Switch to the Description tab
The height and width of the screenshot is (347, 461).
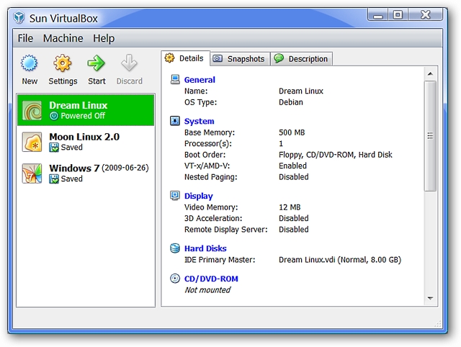point(301,59)
